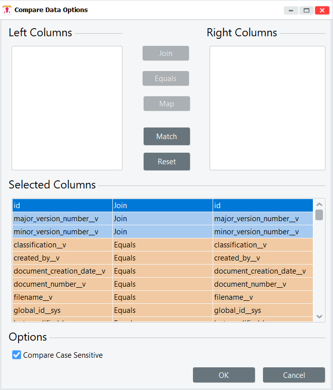Maximize the Compare Data Options dialog

[x=306, y=10]
